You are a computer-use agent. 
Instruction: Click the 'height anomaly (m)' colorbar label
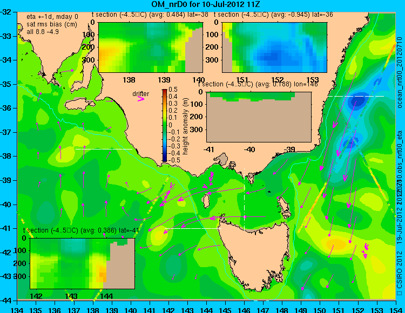[185, 126]
